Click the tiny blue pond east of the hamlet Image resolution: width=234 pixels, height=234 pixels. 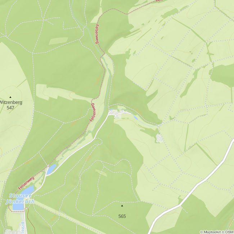(136, 118)
